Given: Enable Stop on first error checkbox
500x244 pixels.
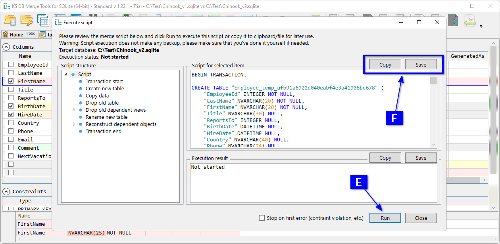Looking at the screenshot, I should [x=262, y=218].
